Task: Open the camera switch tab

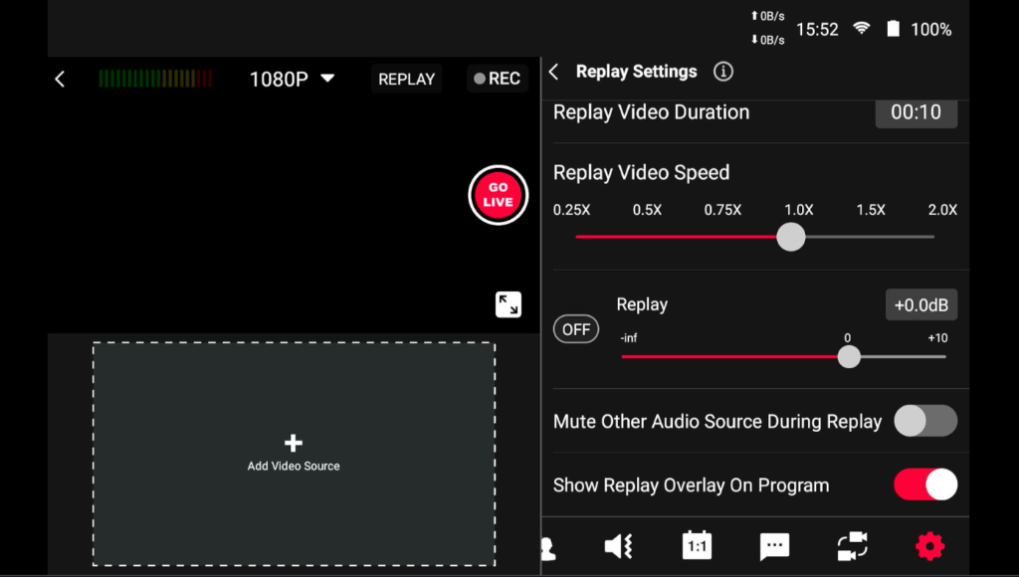Action: click(853, 546)
